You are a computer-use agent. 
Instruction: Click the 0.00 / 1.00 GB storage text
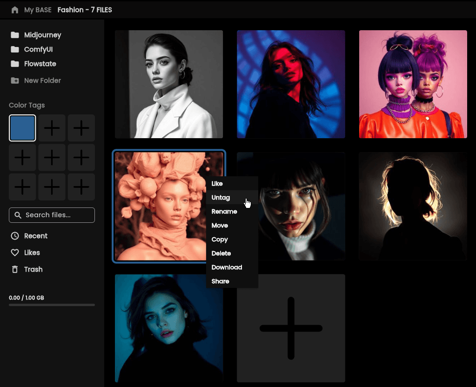(27, 298)
